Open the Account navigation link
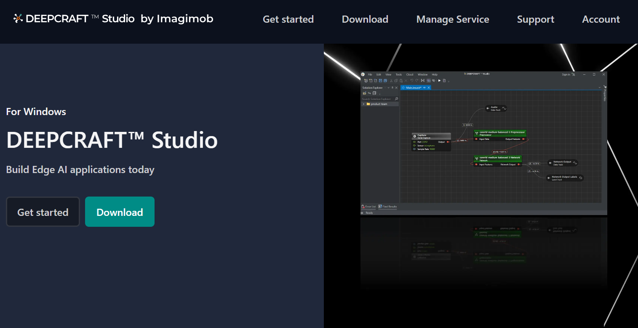638x328 pixels. [x=601, y=19]
